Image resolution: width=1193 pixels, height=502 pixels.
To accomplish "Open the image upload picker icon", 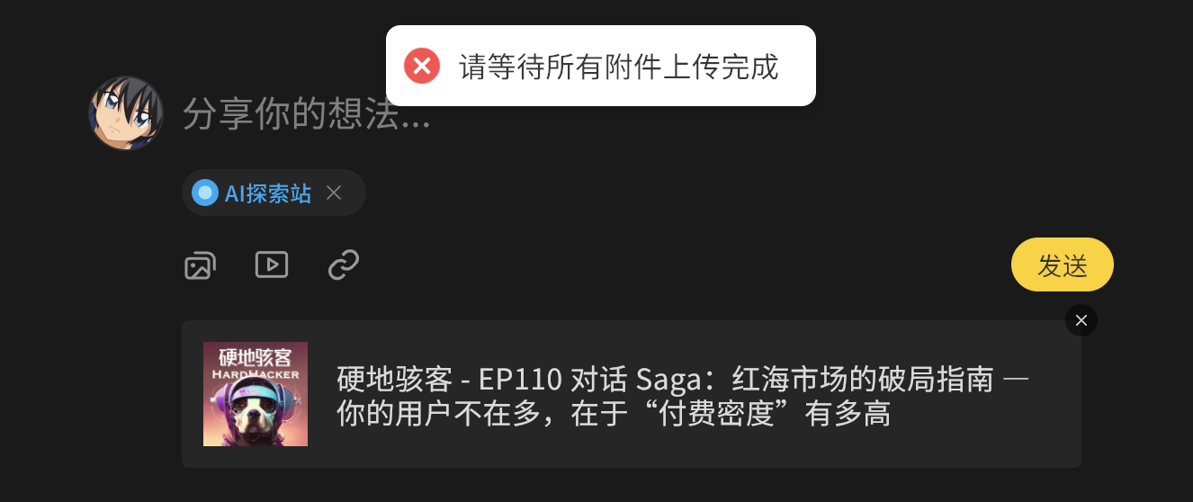I will [200, 265].
